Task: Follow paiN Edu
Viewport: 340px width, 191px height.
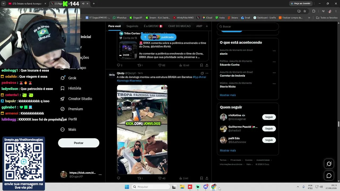Action: click(269, 140)
